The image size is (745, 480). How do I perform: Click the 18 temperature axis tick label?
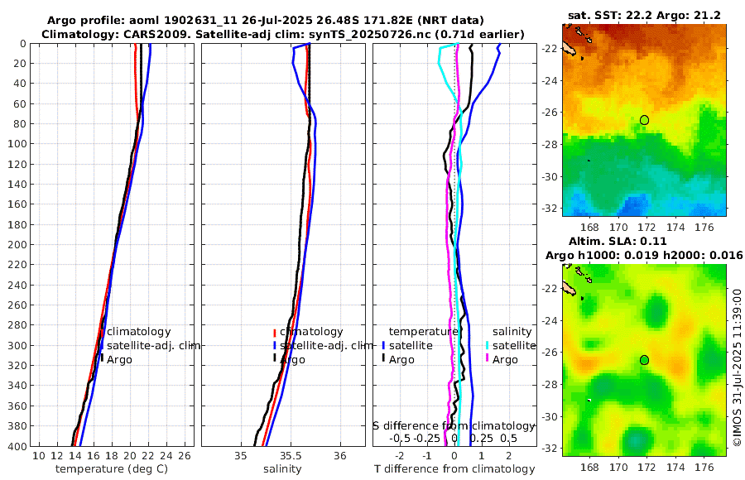111,456
